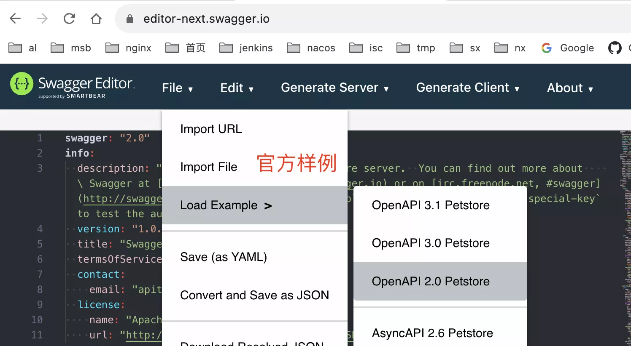Click the 'description:' key on line 3
Viewport: 631px width, 346px height.
[x=113, y=168]
